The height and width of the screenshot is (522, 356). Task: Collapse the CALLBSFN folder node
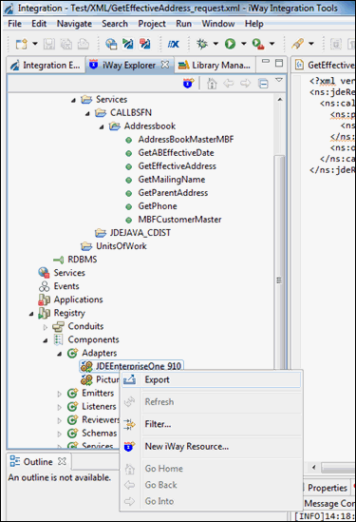click(87, 113)
